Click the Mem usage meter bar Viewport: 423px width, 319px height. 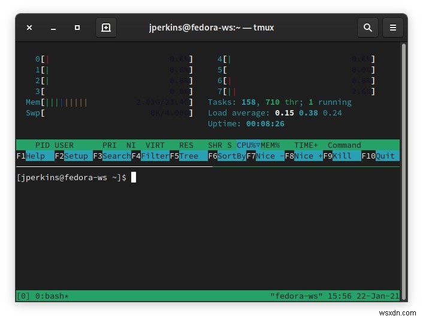coord(109,102)
